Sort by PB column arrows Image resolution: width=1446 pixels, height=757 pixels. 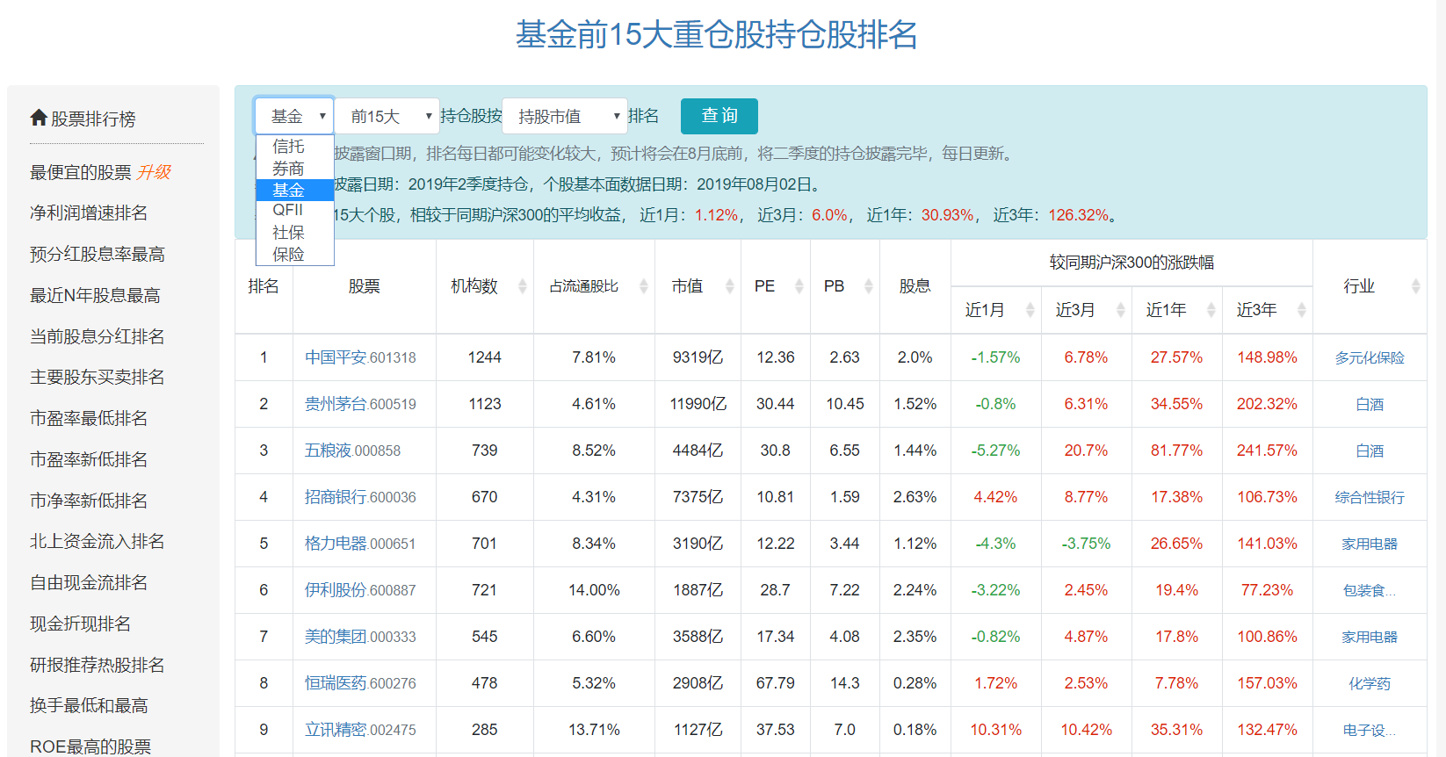[869, 286]
